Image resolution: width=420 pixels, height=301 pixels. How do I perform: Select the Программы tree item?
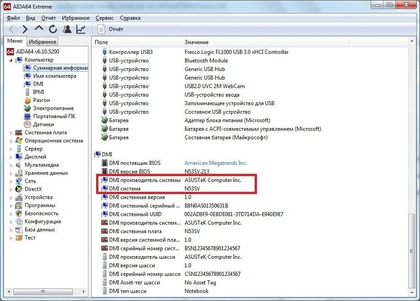click(40, 205)
